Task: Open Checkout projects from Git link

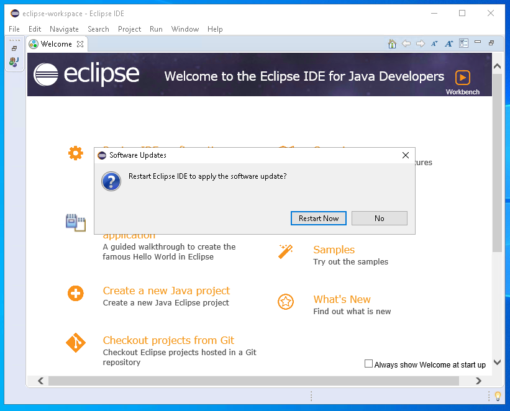Action: coord(168,340)
